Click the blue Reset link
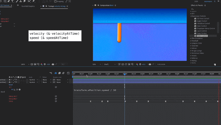Screen dimensions: 221x125 click(11, 85)
